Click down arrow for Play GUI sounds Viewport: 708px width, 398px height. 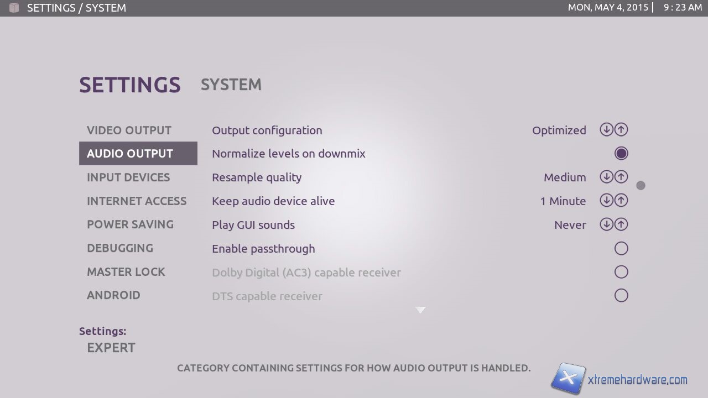coord(606,224)
